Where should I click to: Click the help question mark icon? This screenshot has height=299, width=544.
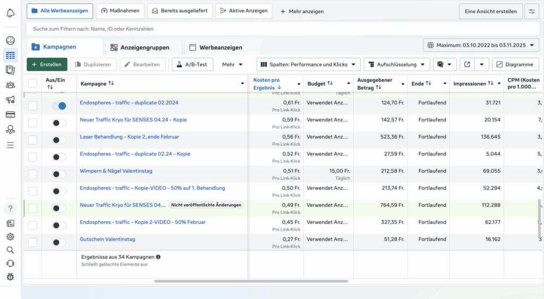point(10,208)
